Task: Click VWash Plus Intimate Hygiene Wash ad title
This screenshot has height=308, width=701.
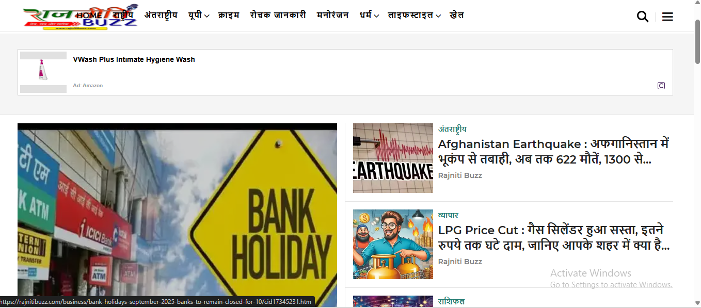Action: pyautogui.click(x=134, y=59)
